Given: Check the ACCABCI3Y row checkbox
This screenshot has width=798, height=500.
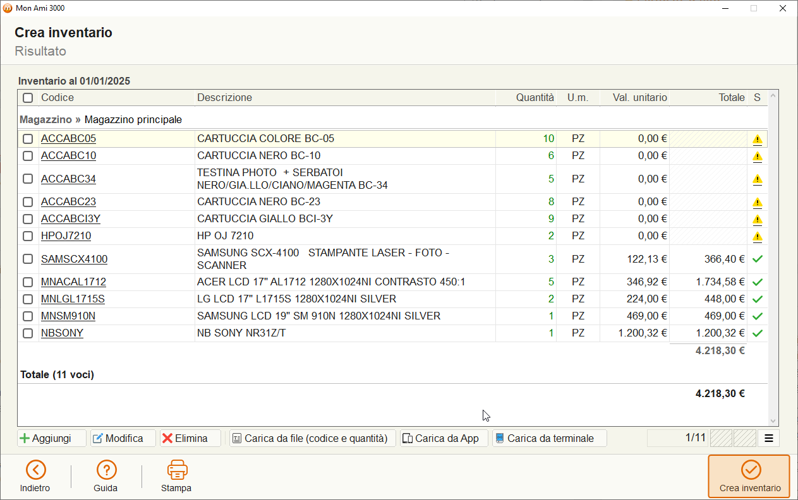Looking at the screenshot, I should pos(28,219).
